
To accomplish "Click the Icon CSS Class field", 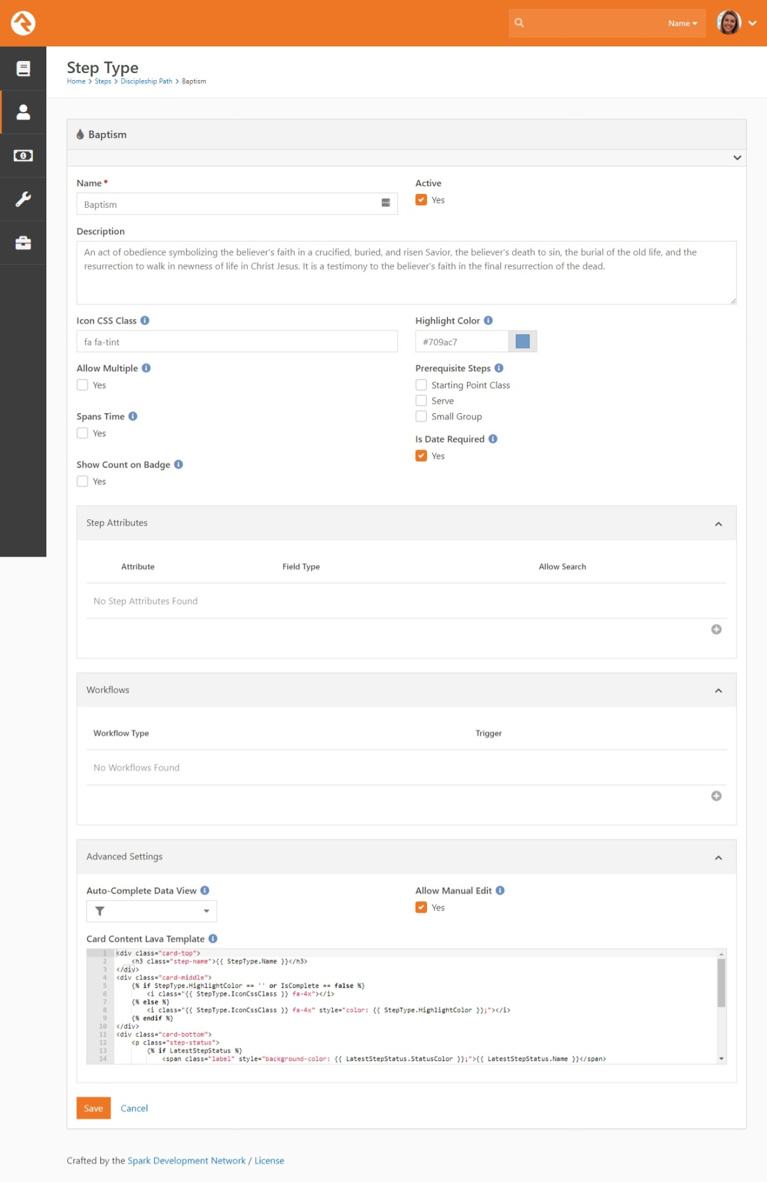I will 237,341.
